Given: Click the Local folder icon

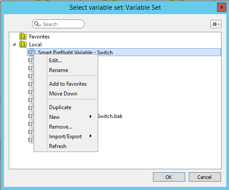Looking at the screenshot, I should click(23, 44).
